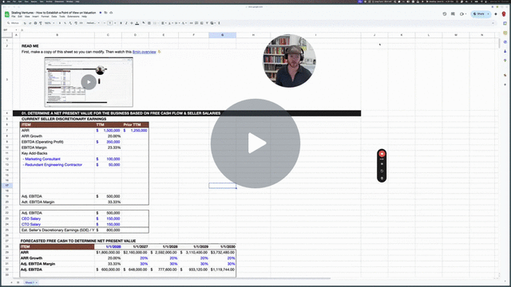Click the Redundant Engineering Contractor cell

pyautogui.click(x=57, y=165)
